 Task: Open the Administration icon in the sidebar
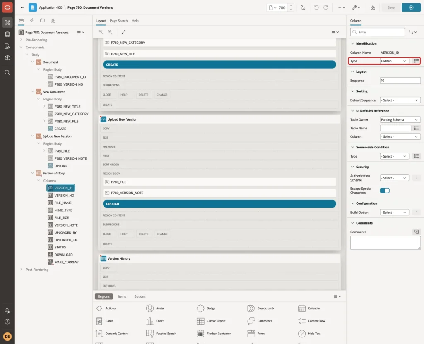tap(7, 311)
